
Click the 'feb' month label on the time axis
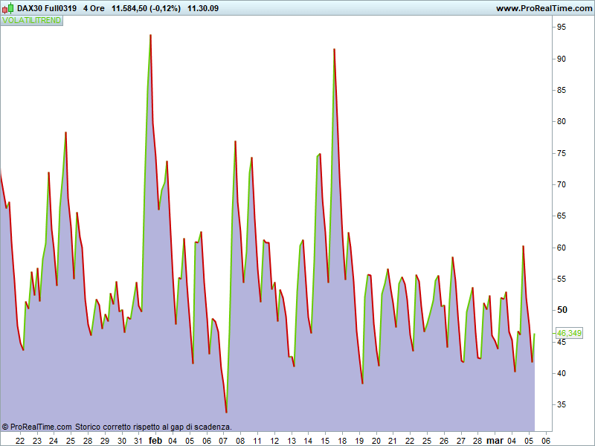pyautogui.click(x=155, y=441)
